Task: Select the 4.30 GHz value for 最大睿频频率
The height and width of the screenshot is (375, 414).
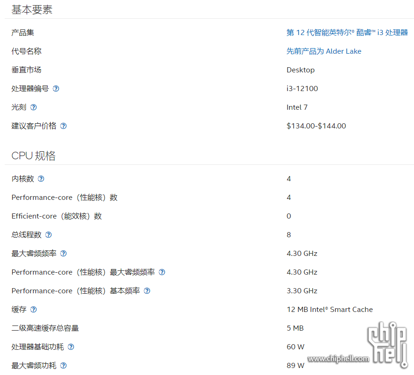Action: coord(302,254)
